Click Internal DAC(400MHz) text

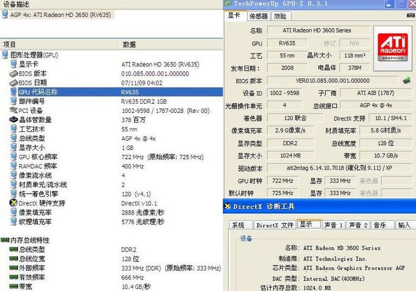[x=334, y=279]
